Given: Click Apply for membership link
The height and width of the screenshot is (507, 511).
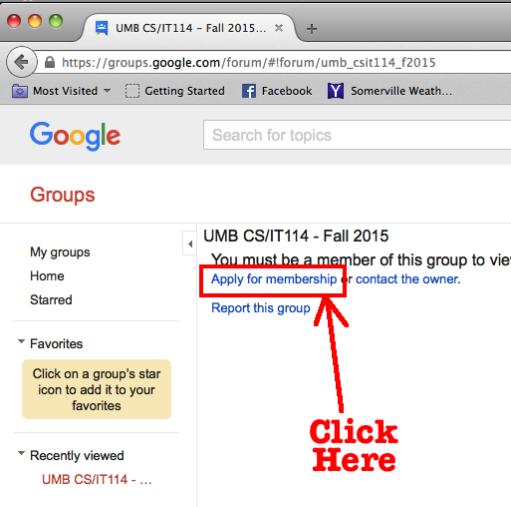Looking at the screenshot, I should click(274, 279).
